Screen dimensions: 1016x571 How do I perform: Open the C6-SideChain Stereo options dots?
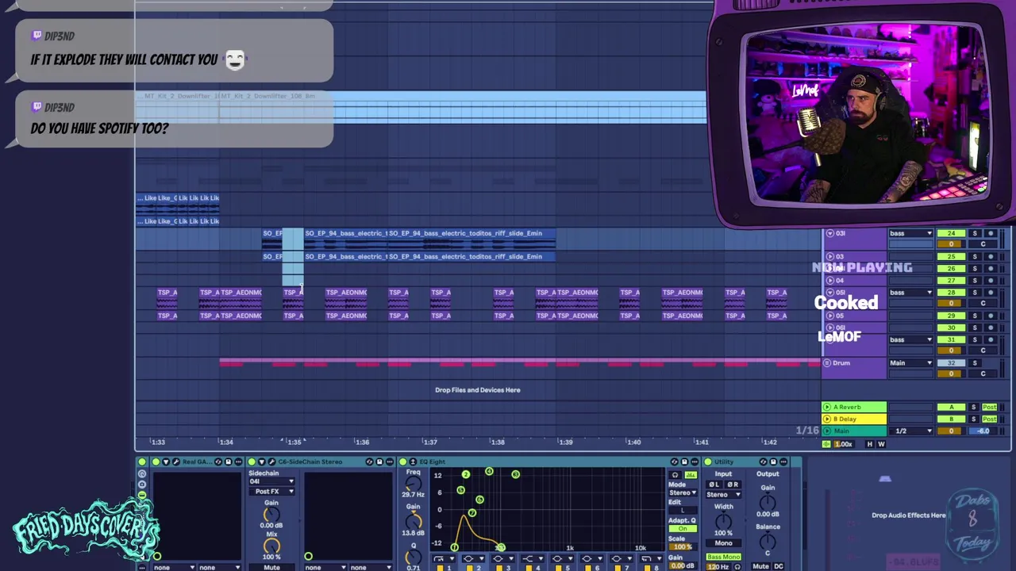390,462
